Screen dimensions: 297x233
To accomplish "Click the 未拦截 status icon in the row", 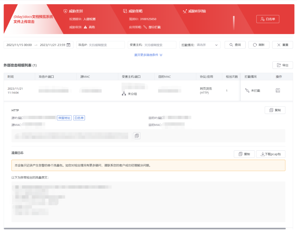I will (x=247, y=91).
